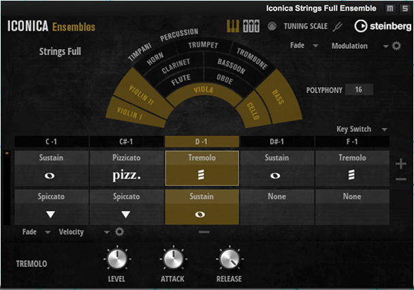Select the D#-1 key switch header
This screenshot has height=290, width=414.
277,142
